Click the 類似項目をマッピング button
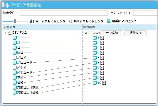 pyautogui.click(x=86, y=21)
